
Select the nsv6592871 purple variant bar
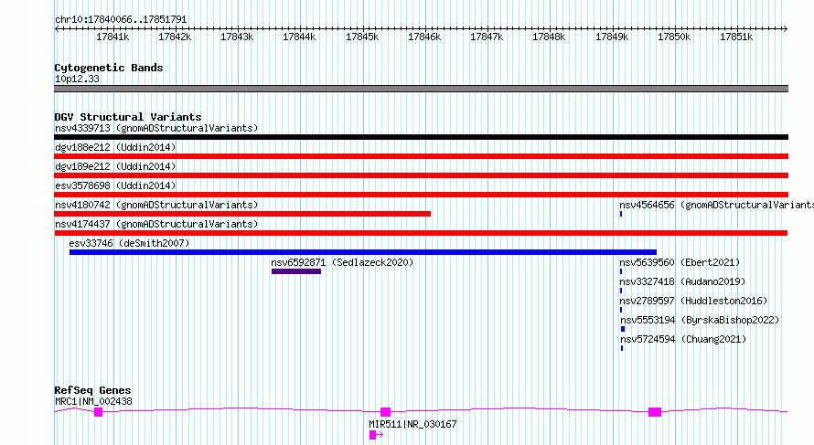(x=296, y=271)
